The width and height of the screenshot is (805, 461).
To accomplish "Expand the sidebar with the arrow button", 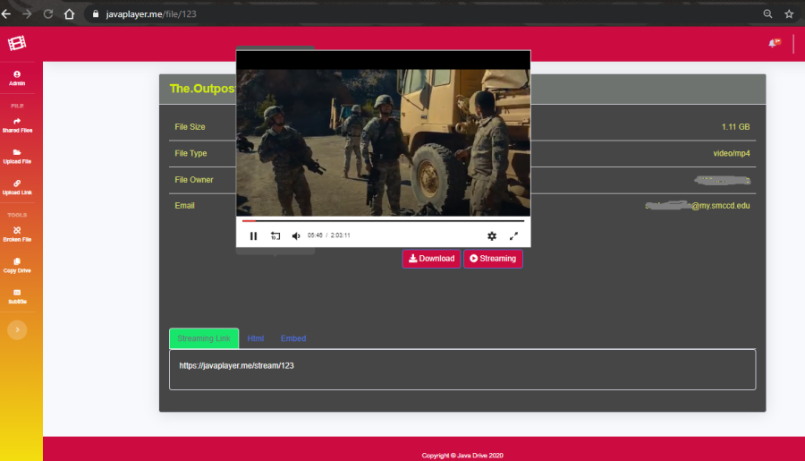I will pyautogui.click(x=17, y=330).
